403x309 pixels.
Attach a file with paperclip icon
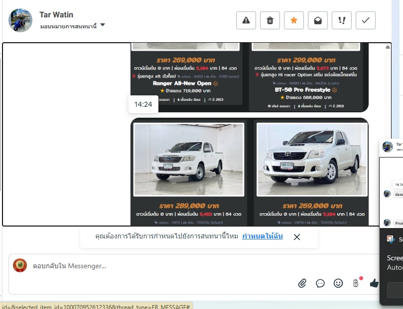(302, 283)
